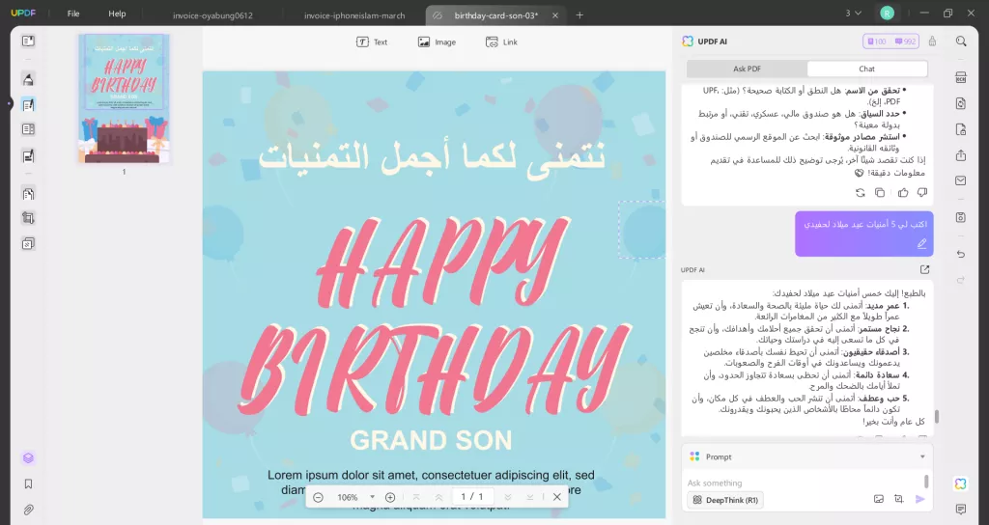
Task: Open the Layers panel icon
Action: tap(28, 458)
